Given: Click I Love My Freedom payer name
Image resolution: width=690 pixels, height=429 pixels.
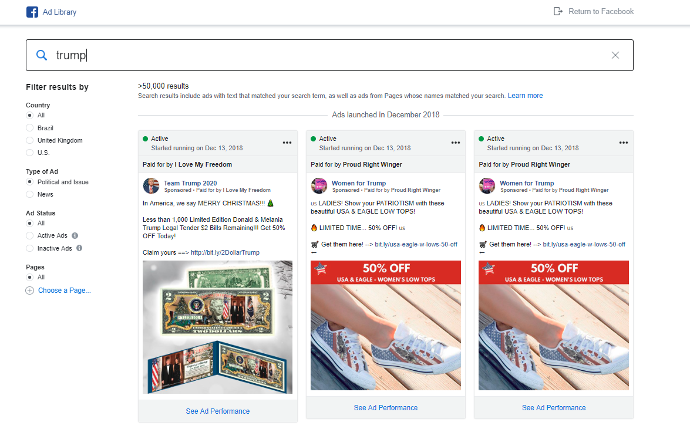Looking at the screenshot, I should coord(203,164).
